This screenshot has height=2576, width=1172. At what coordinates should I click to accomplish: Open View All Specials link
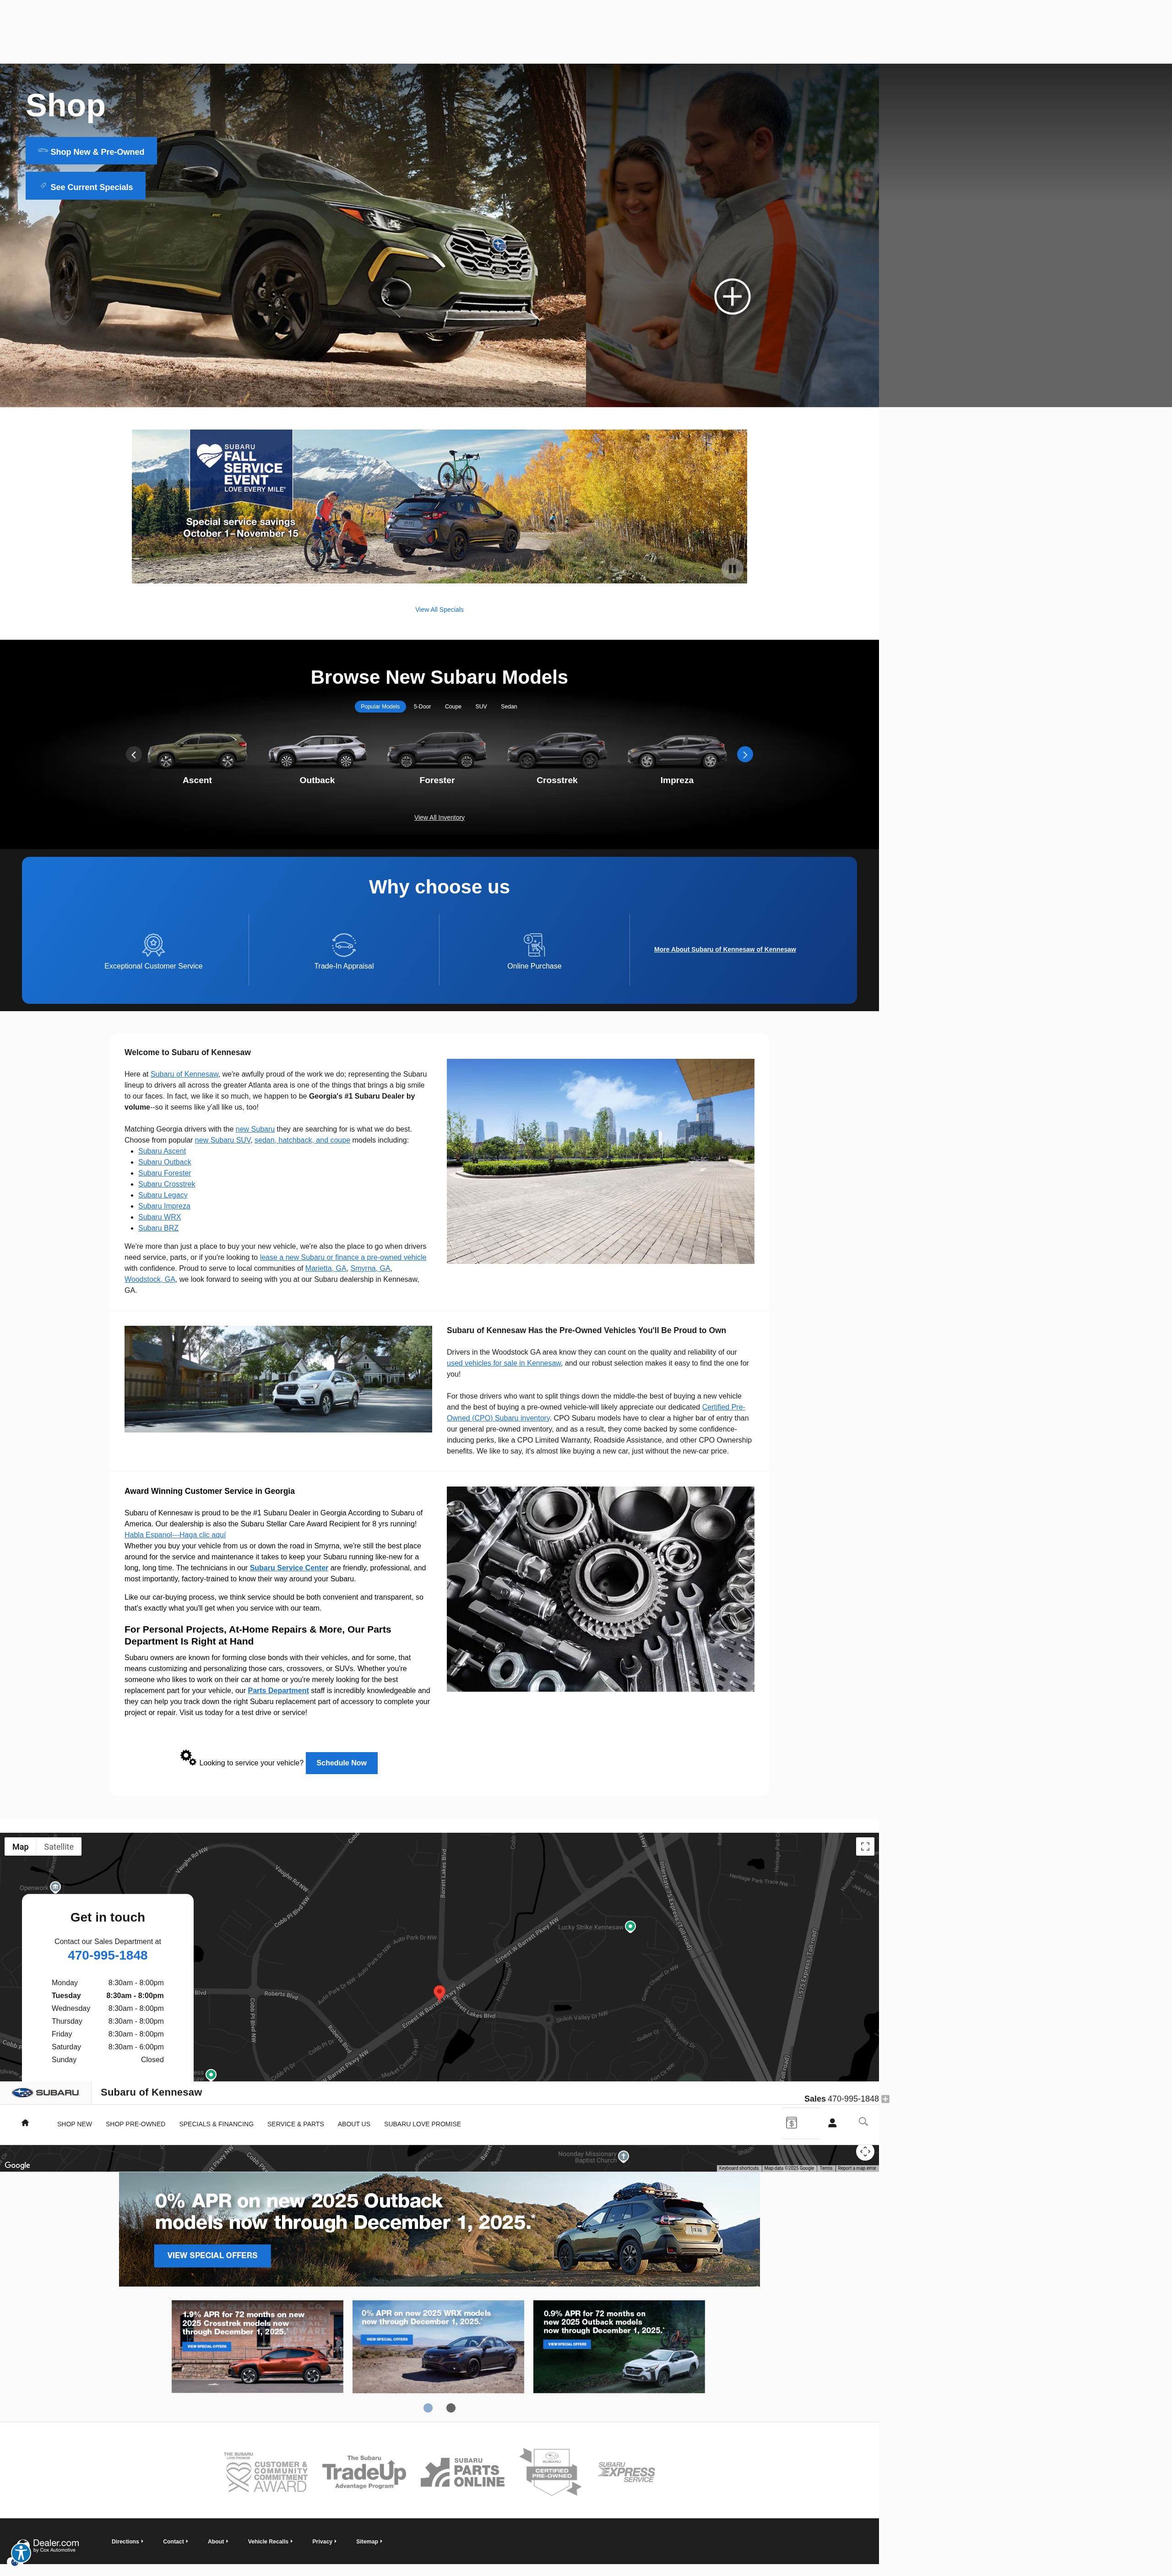pyautogui.click(x=439, y=609)
